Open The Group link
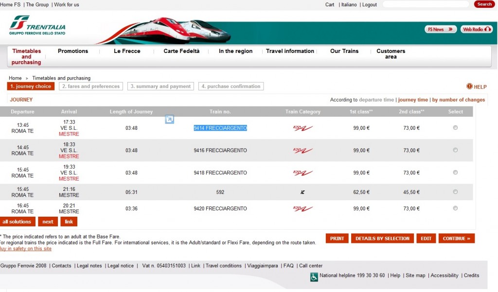Viewport: 498px width, 292px height. point(37,5)
